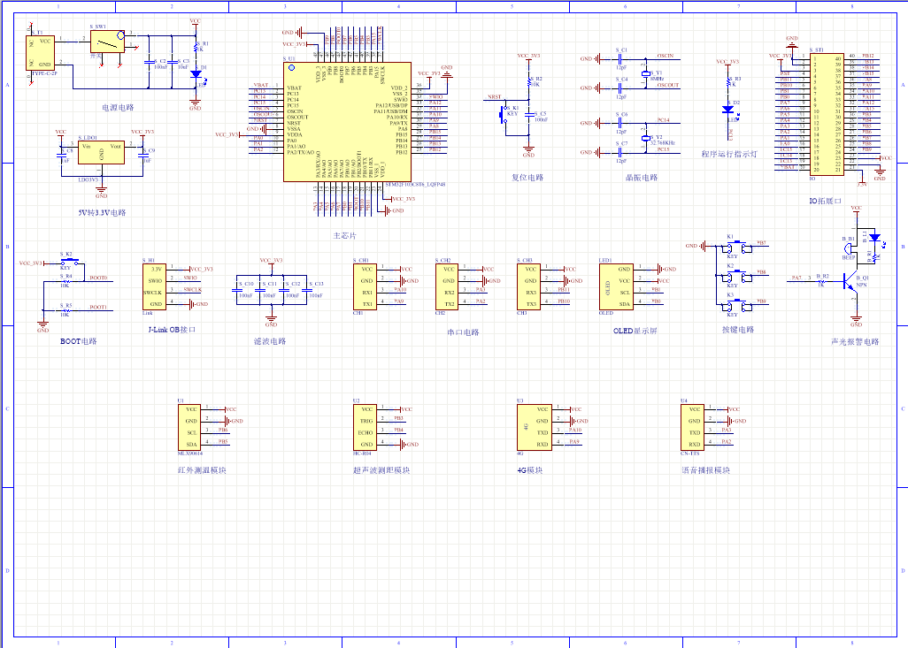The width and height of the screenshot is (908, 648).
Task: Select the STM32F103C8T6 main chip symbol
Action: (x=348, y=122)
